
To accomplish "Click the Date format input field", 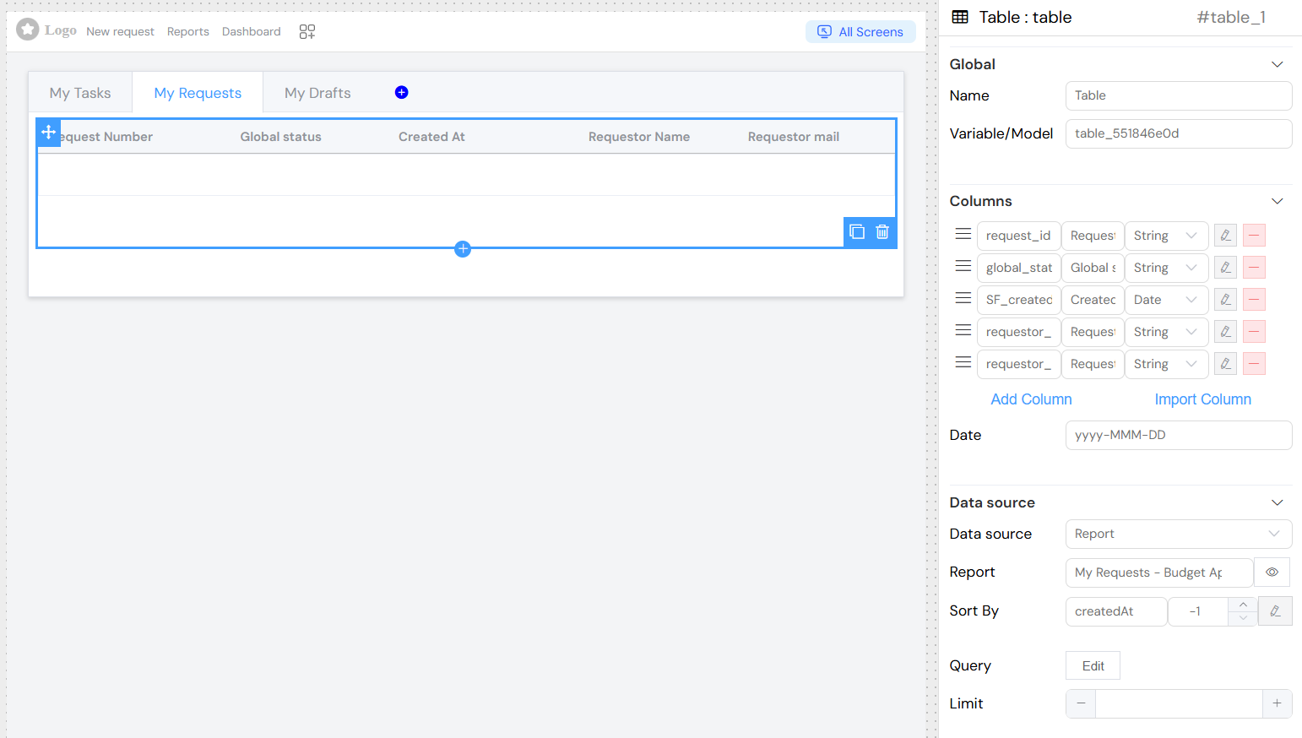I will 1178,435.
